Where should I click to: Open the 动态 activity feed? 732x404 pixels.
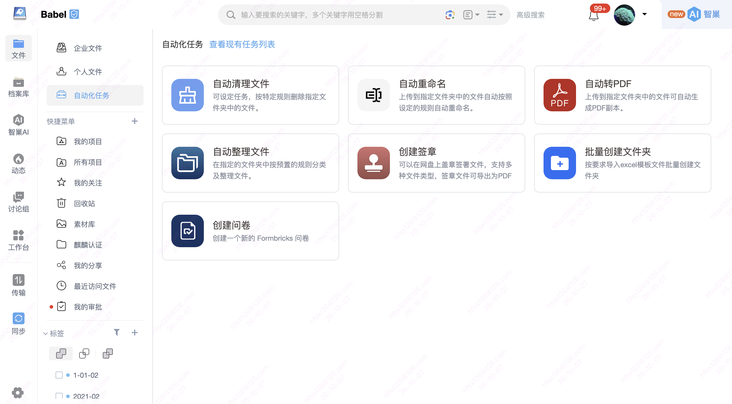[18, 163]
